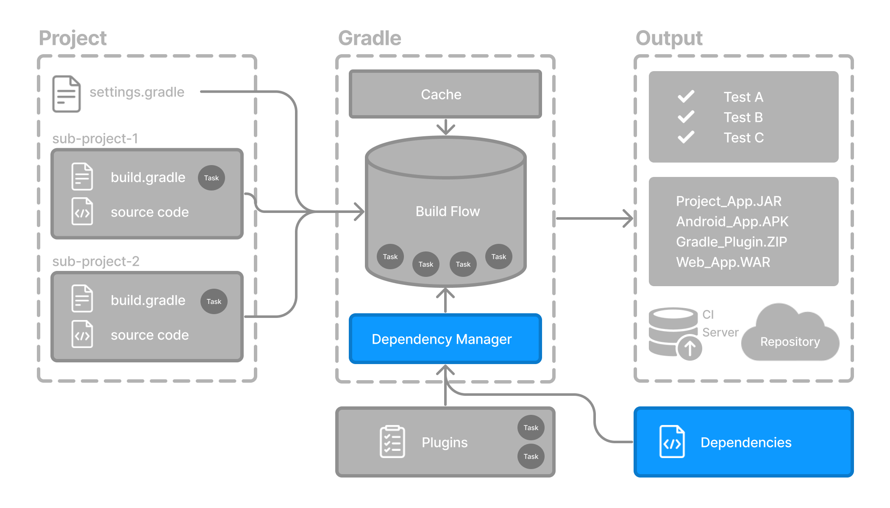Select the Dependency Manager button
Viewport: 890px width, 508px height.
click(442, 338)
